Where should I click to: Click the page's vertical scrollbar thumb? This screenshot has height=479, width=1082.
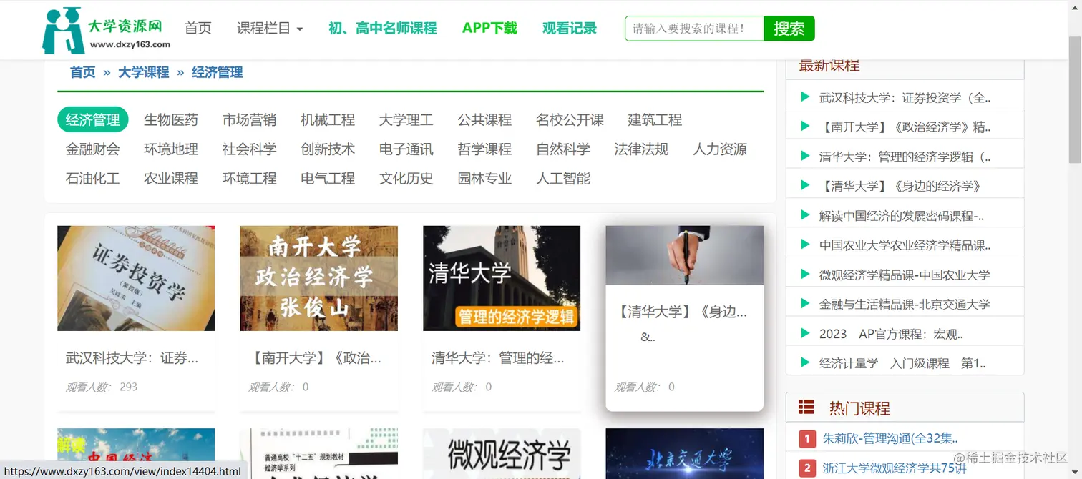coord(1075,100)
